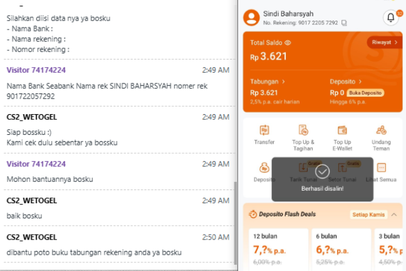Image resolution: width=406 pixels, height=271 pixels.
Task: Click 'Silahkan diisi data nya ya bosku' line
Action: coord(58,18)
